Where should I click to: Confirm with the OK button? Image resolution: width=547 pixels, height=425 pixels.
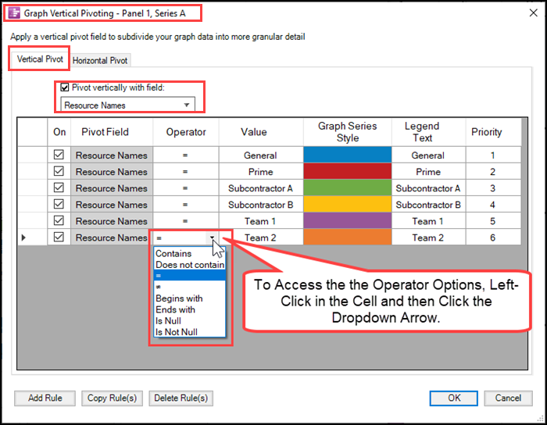coord(454,398)
